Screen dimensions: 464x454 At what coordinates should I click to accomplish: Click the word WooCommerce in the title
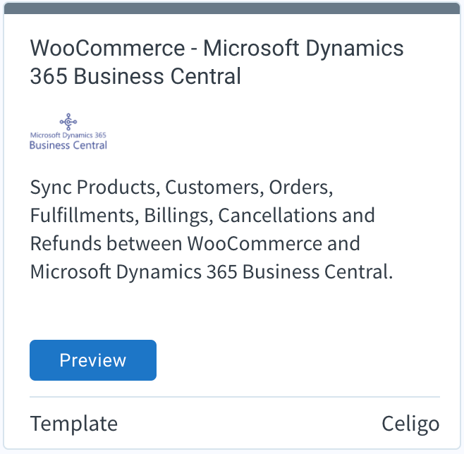pos(108,48)
